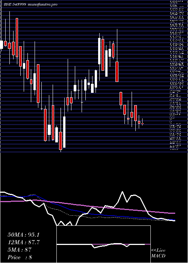Click the BSE 543998 ticker label
Image resolution: width=188 pixels, height=263 pixels.
15,5
